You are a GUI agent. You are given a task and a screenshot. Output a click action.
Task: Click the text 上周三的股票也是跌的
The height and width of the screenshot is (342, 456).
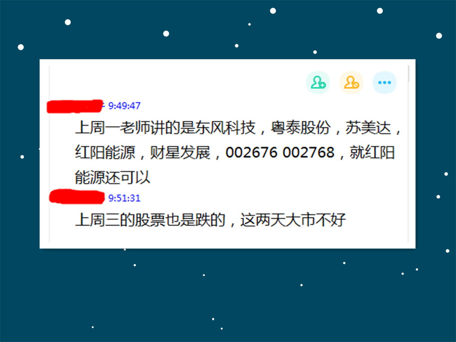coord(151,220)
